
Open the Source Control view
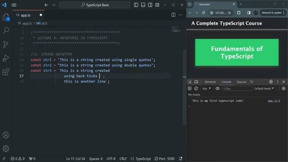point(6,44)
